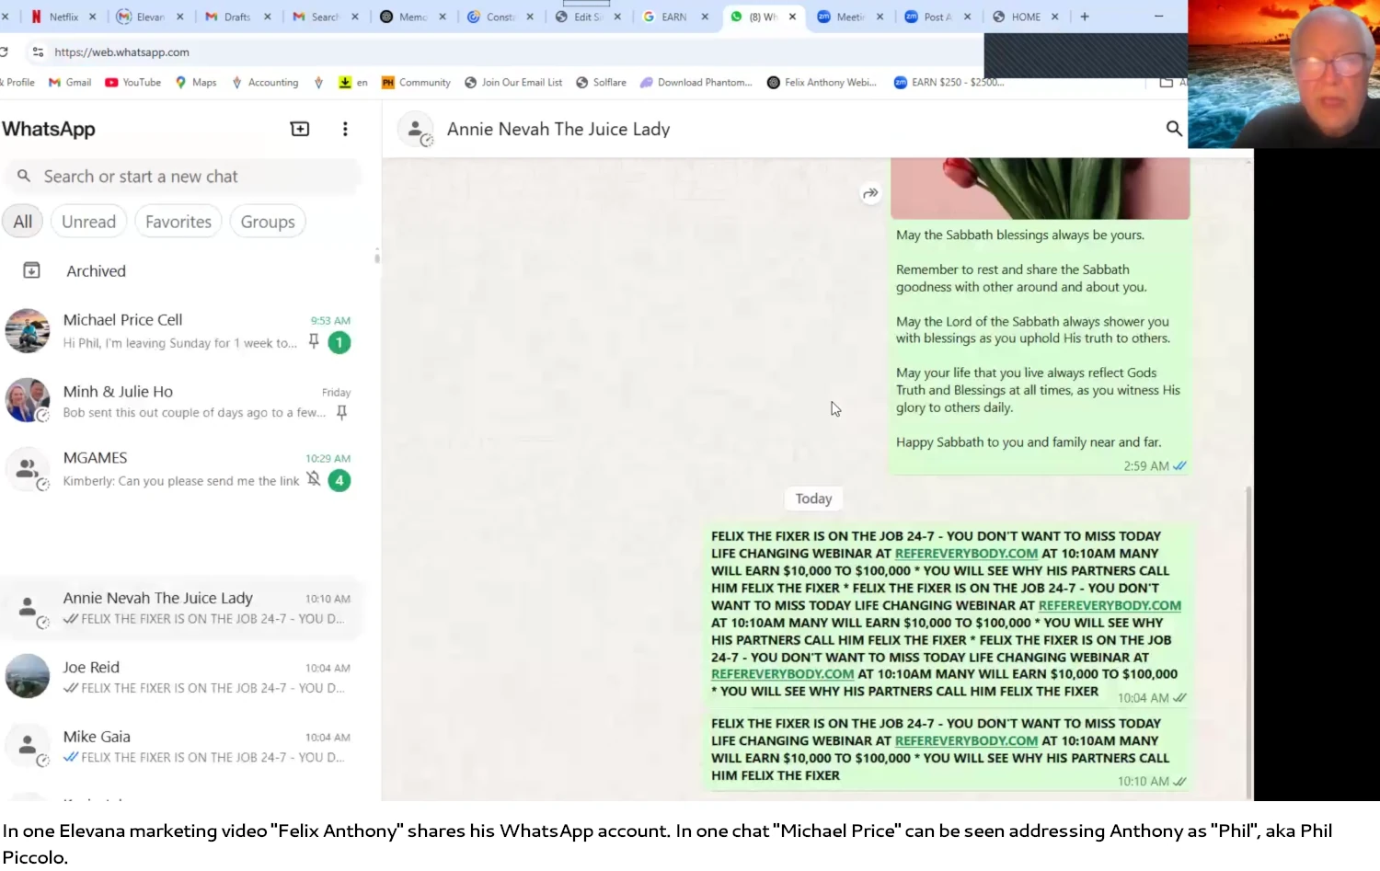This screenshot has height=871, width=1380.
Task: Open the Accounting bookmark
Action: click(x=265, y=83)
